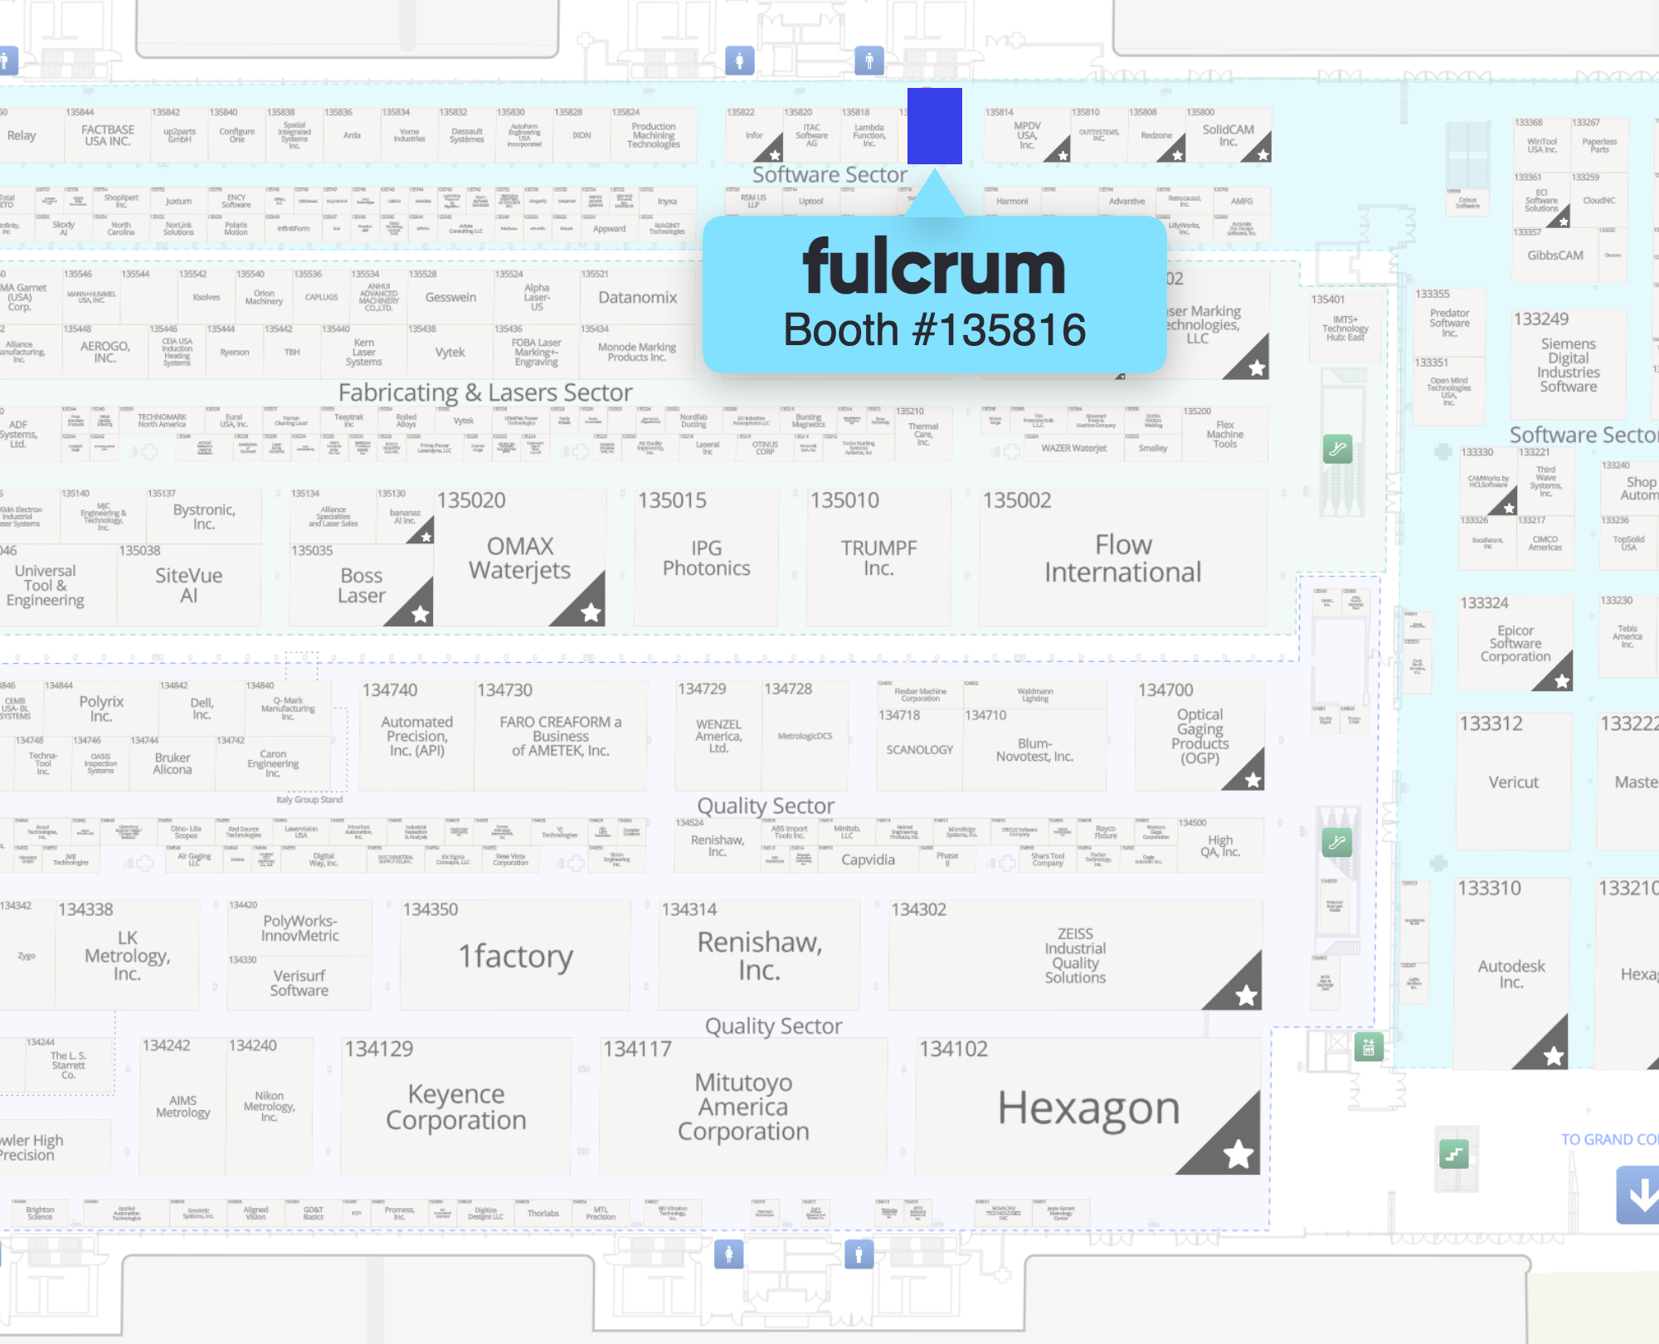
Task: Select SCANOLOGY booth 134718
Action: [919, 749]
